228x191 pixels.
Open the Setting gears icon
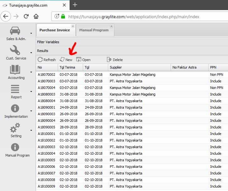point(15,128)
